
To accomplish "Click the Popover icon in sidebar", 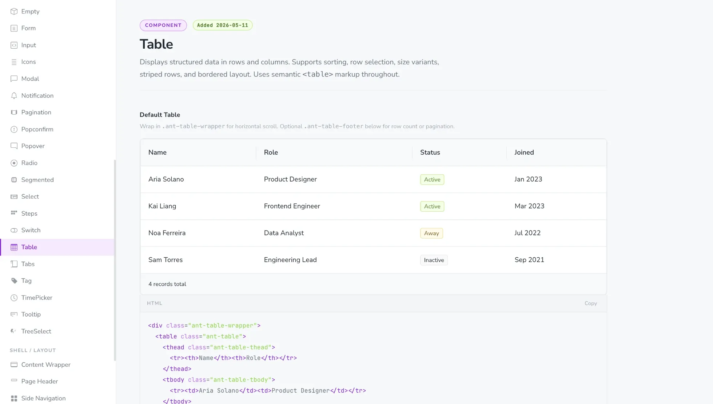I will click(x=14, y=146).
